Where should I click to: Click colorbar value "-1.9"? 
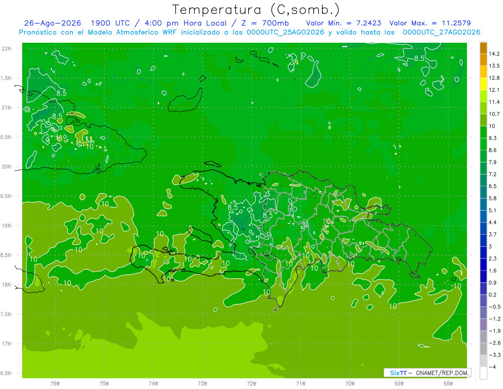[495, 331]
